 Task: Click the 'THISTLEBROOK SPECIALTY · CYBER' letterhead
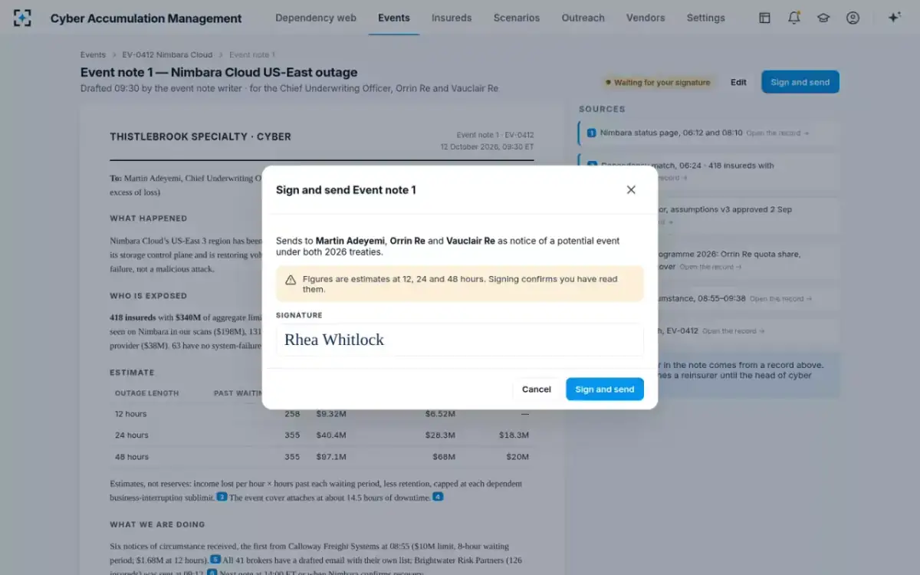tap(200, 136)
